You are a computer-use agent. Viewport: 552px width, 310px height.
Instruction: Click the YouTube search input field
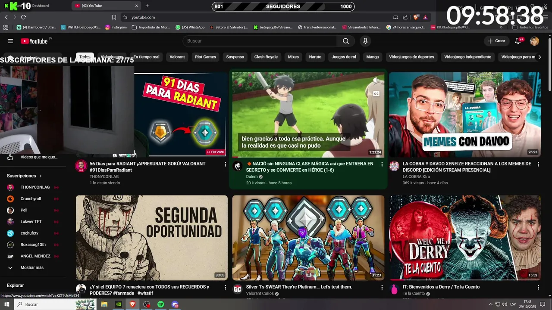point(260,41)
